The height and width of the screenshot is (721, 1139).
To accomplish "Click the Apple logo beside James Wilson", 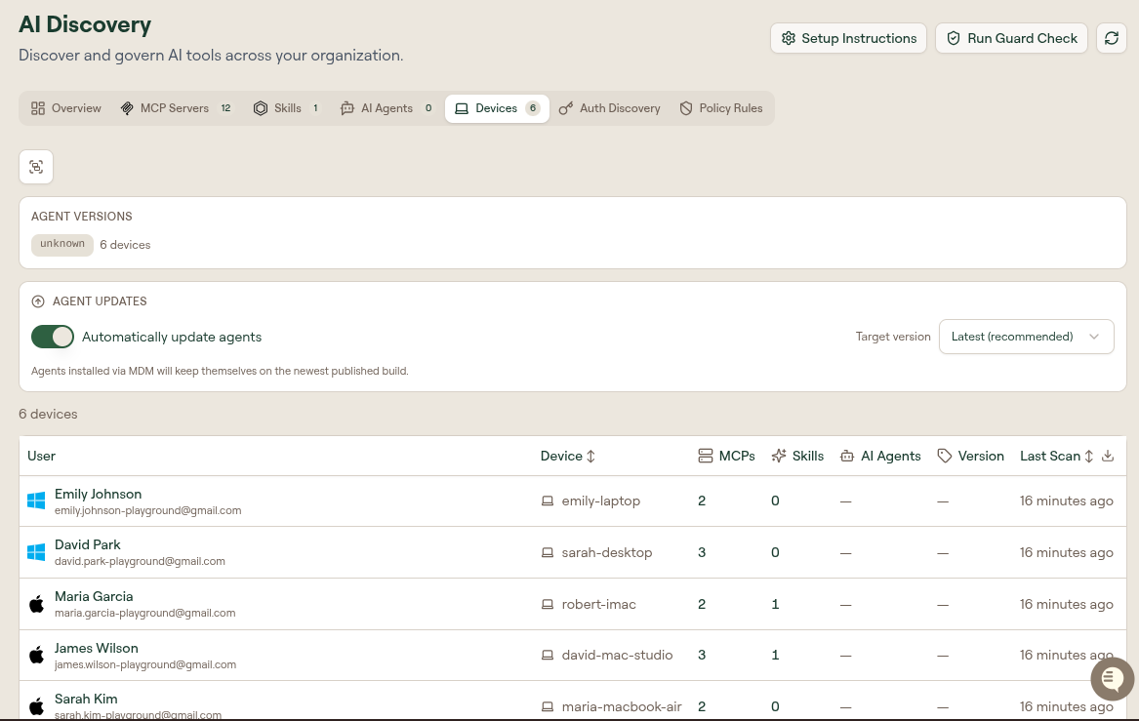I will (x=36, y=655).
